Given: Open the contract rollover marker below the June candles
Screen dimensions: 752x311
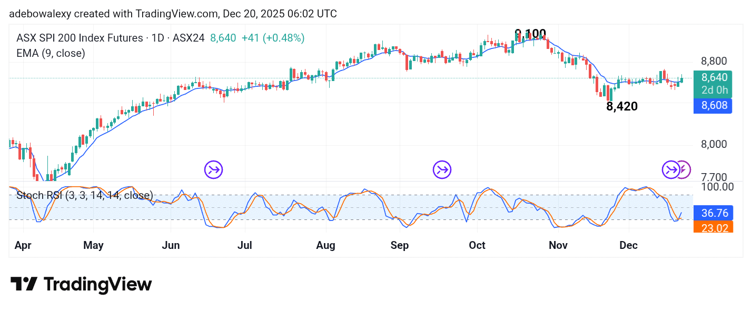Looking at the screenshot, I should point(213,169).
